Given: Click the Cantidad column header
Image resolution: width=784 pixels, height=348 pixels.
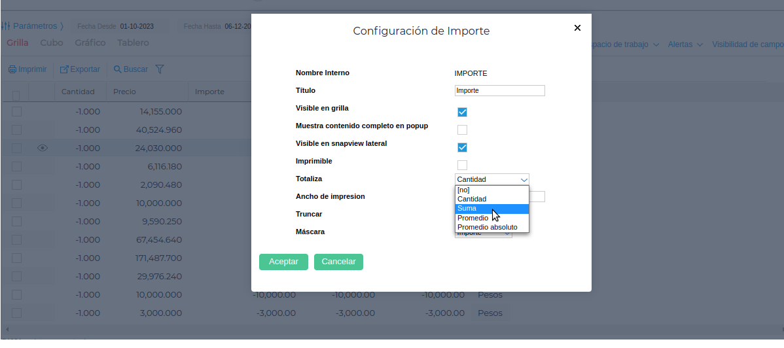Looking at the screenshot, I should pyautogui.click(x=78, y=92).
